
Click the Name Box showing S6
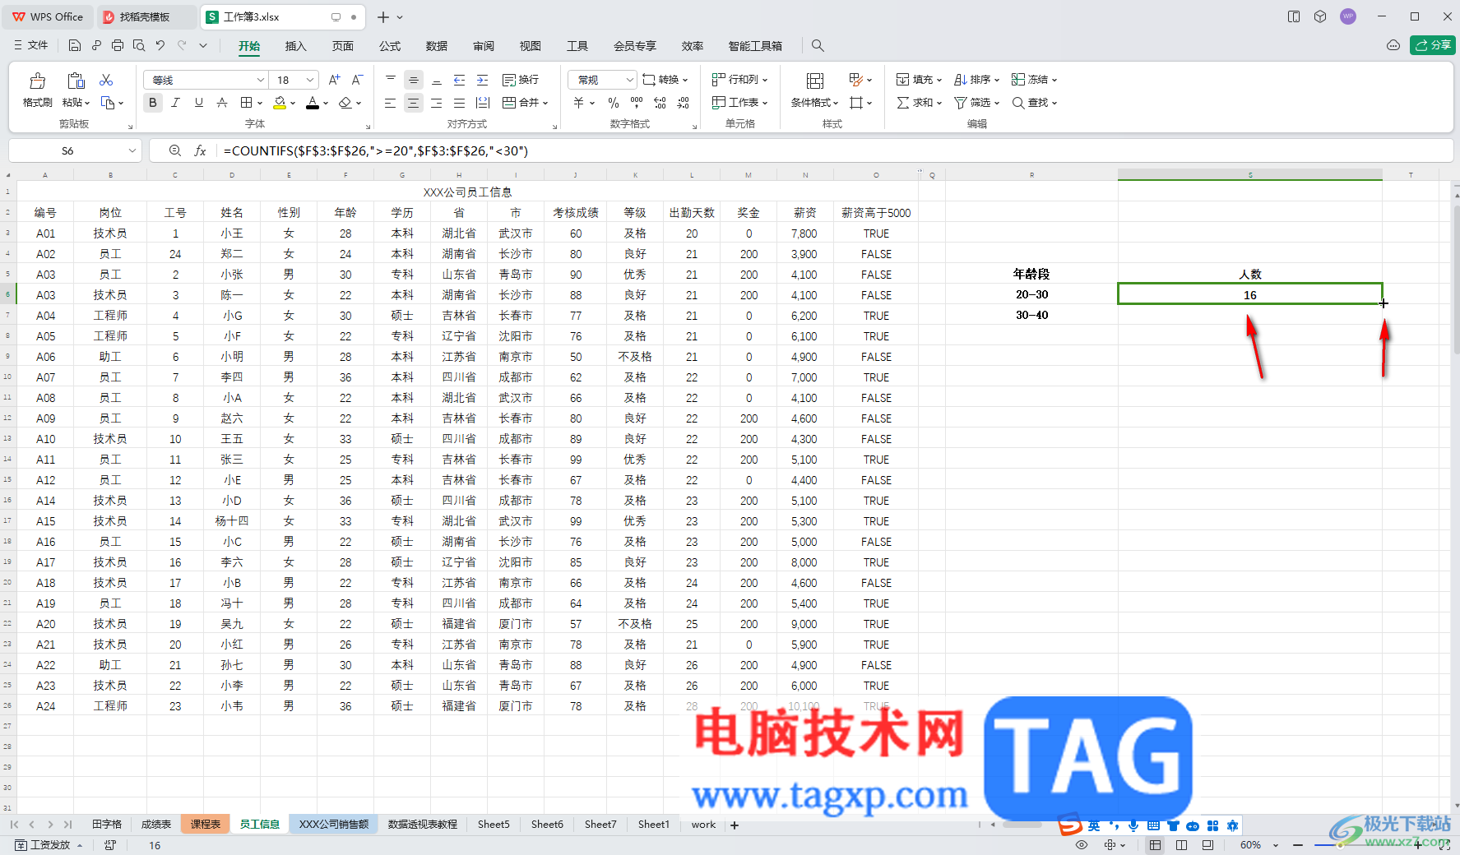pos(67,150)
